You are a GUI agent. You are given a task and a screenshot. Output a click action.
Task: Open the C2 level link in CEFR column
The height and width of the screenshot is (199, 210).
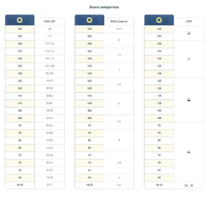pos(189,33)
